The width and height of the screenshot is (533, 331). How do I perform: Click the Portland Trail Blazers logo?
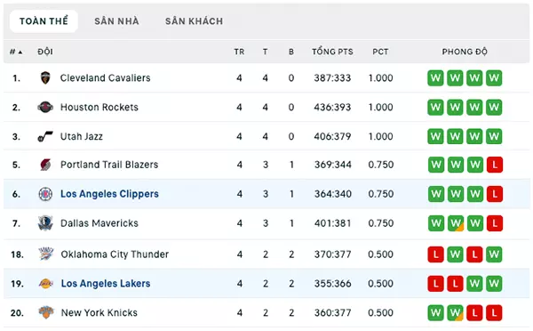tap(45, 165)
